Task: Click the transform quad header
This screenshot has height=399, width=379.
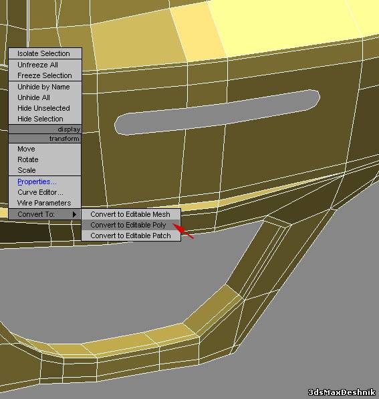Action: [45, 139]
